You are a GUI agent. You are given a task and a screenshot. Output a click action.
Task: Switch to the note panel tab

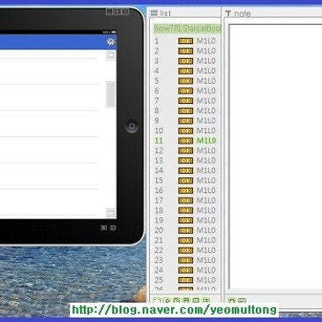[x=238, y=13]
